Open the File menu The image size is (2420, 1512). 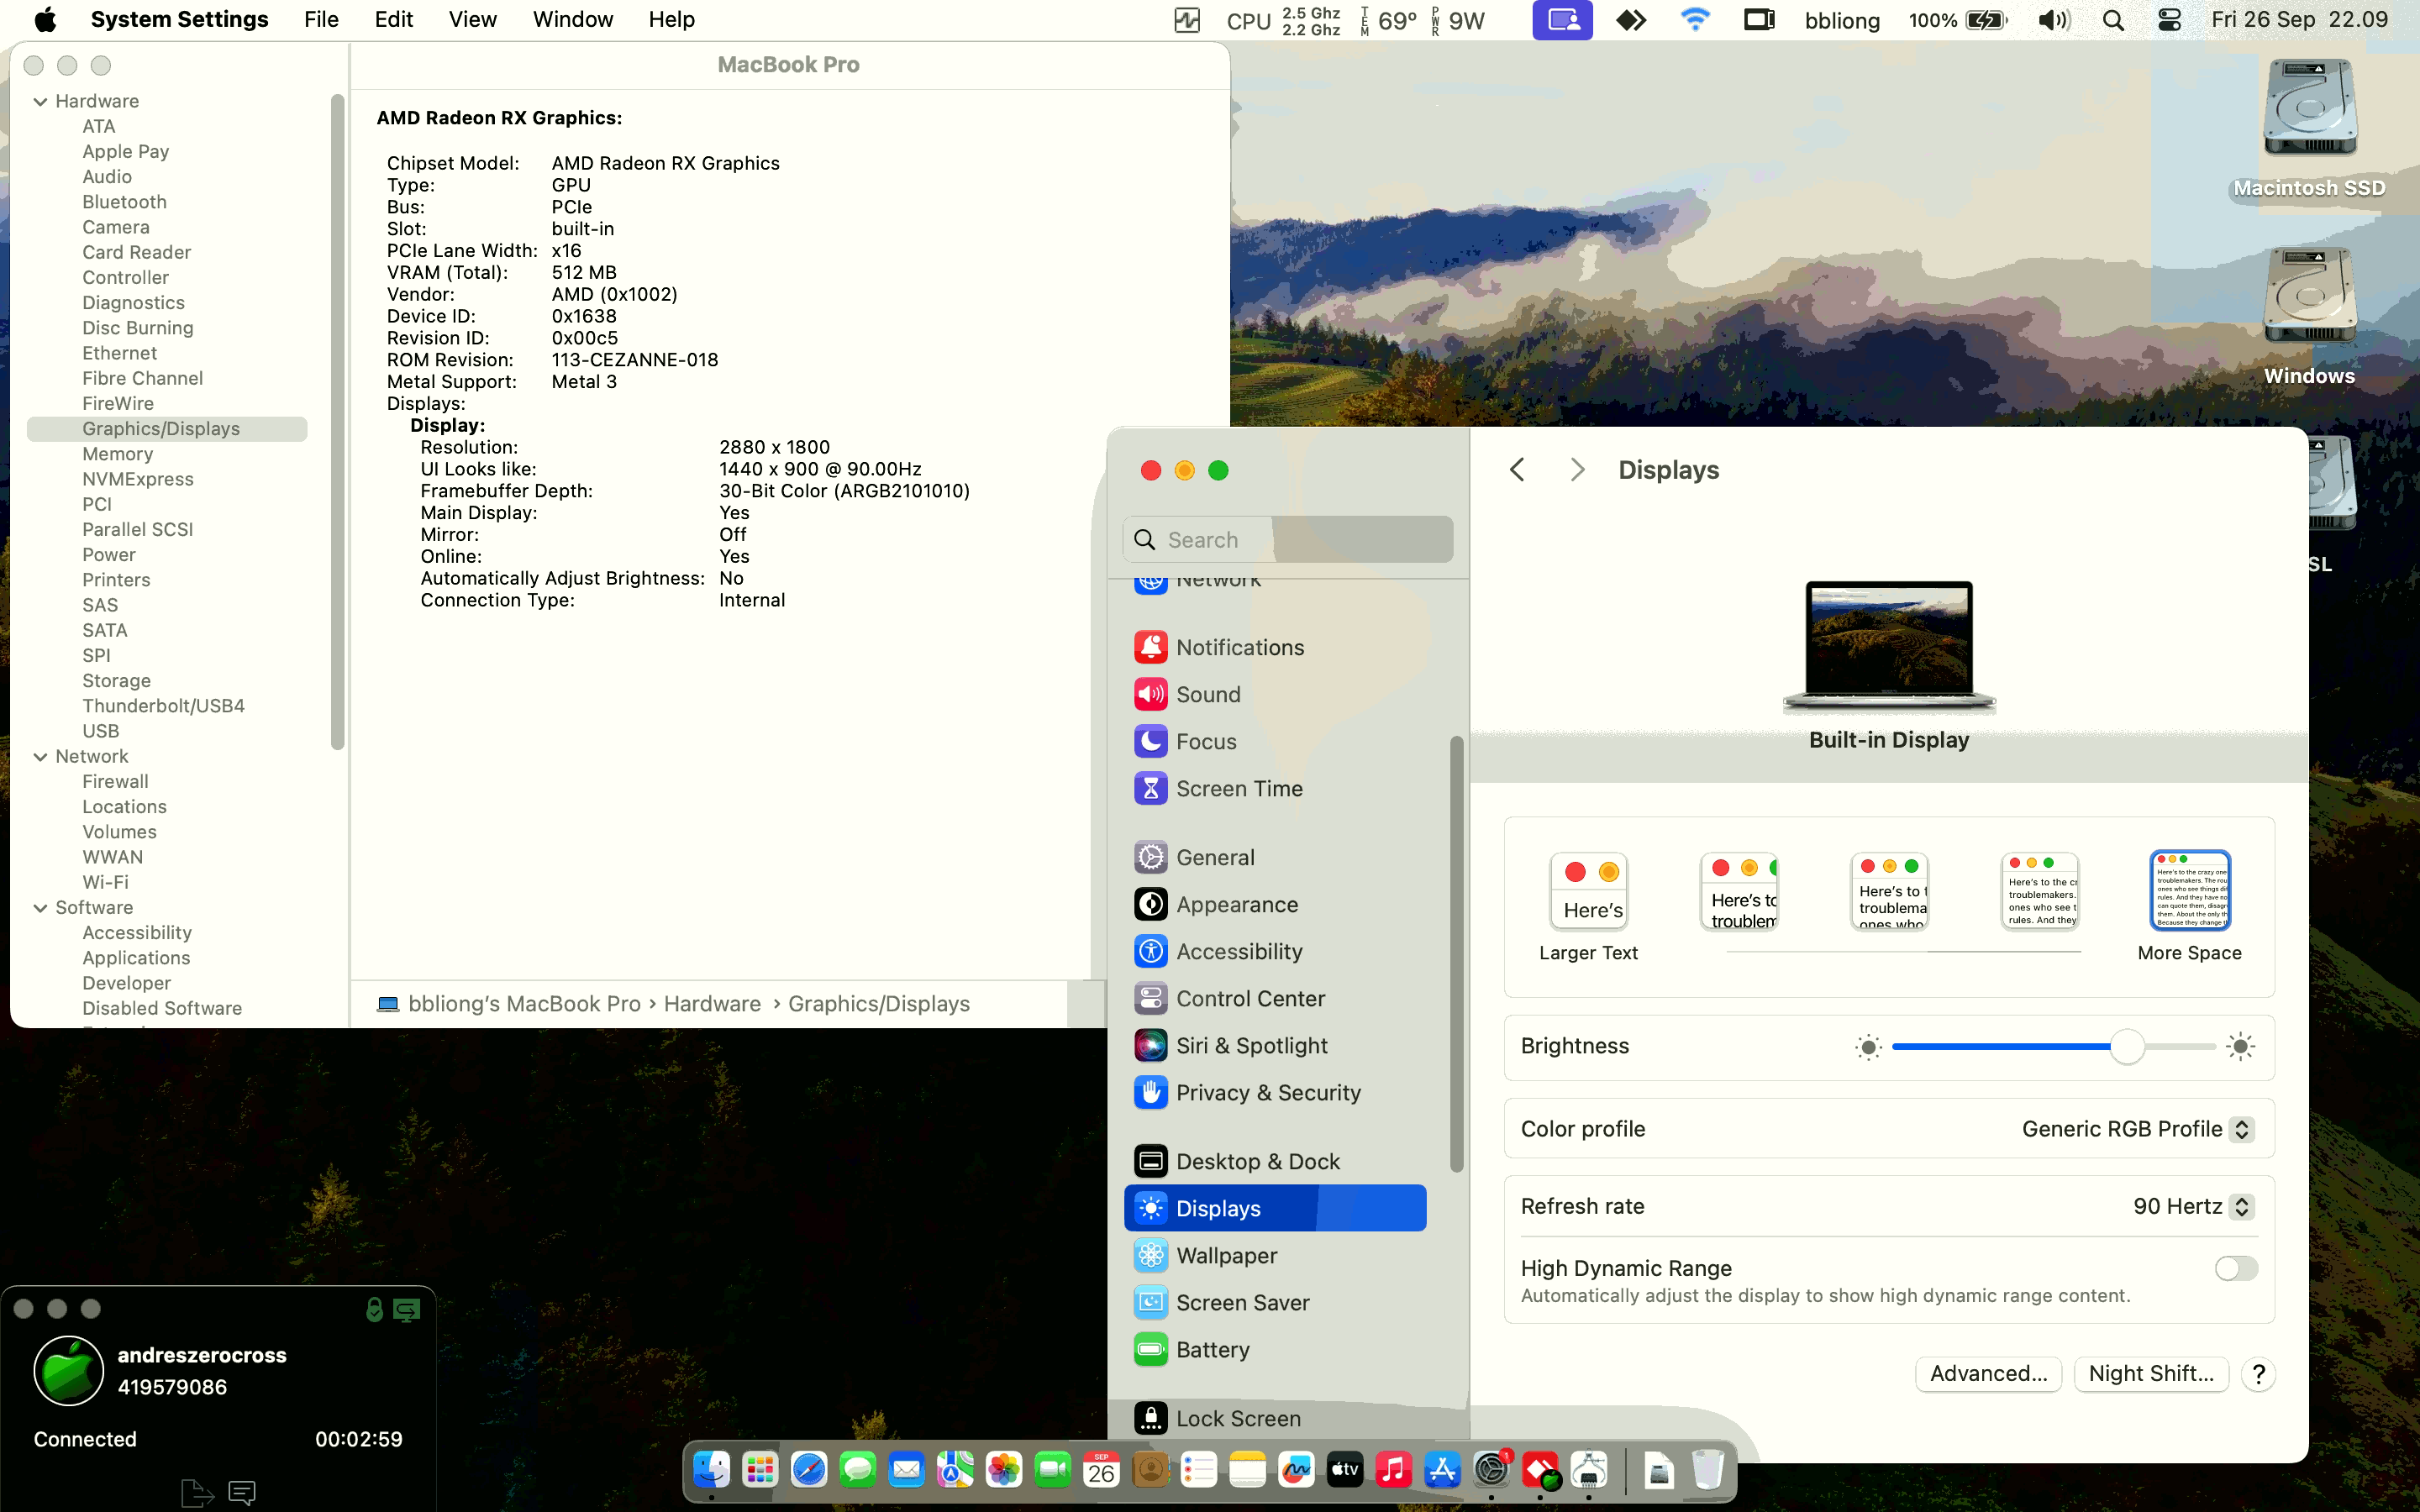click(x=321, y=20)
